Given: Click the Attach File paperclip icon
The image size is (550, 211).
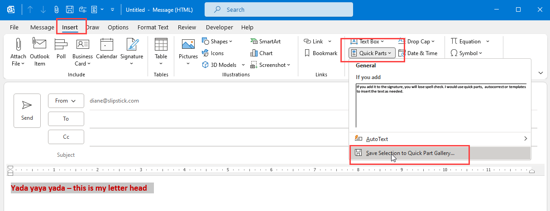Looking at the screenshot, I should (x=18, y=45).
